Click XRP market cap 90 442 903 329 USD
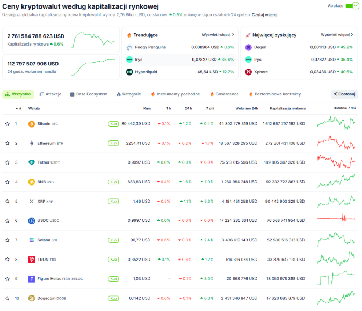The height and width of the screenshot is (311, 362). point(285,201)
